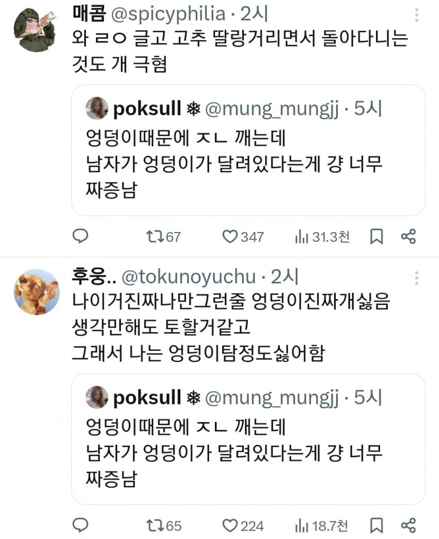Open more options menu for second tweet
This screenshot has height=539, width=439.
[x=416, y=279]
